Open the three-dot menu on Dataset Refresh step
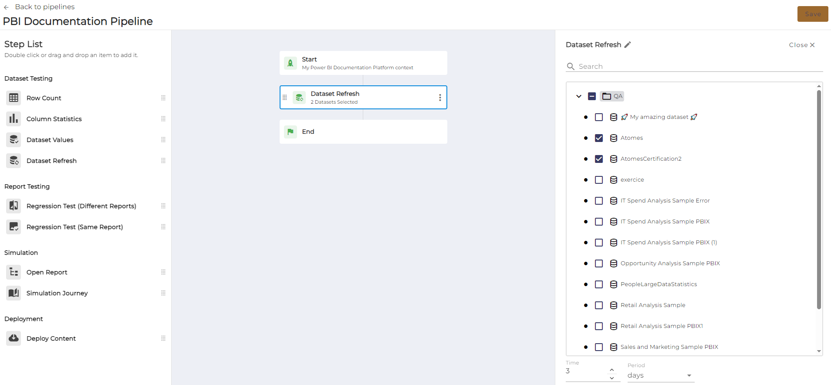The height and width of the screenshot is (385, 831). click(x=440, y=98)
